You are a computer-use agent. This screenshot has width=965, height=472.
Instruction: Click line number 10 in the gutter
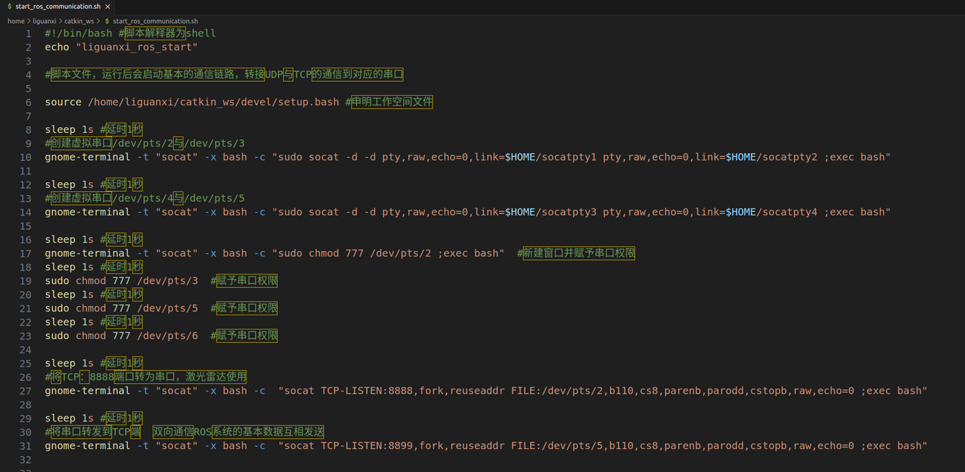(25, 157)
